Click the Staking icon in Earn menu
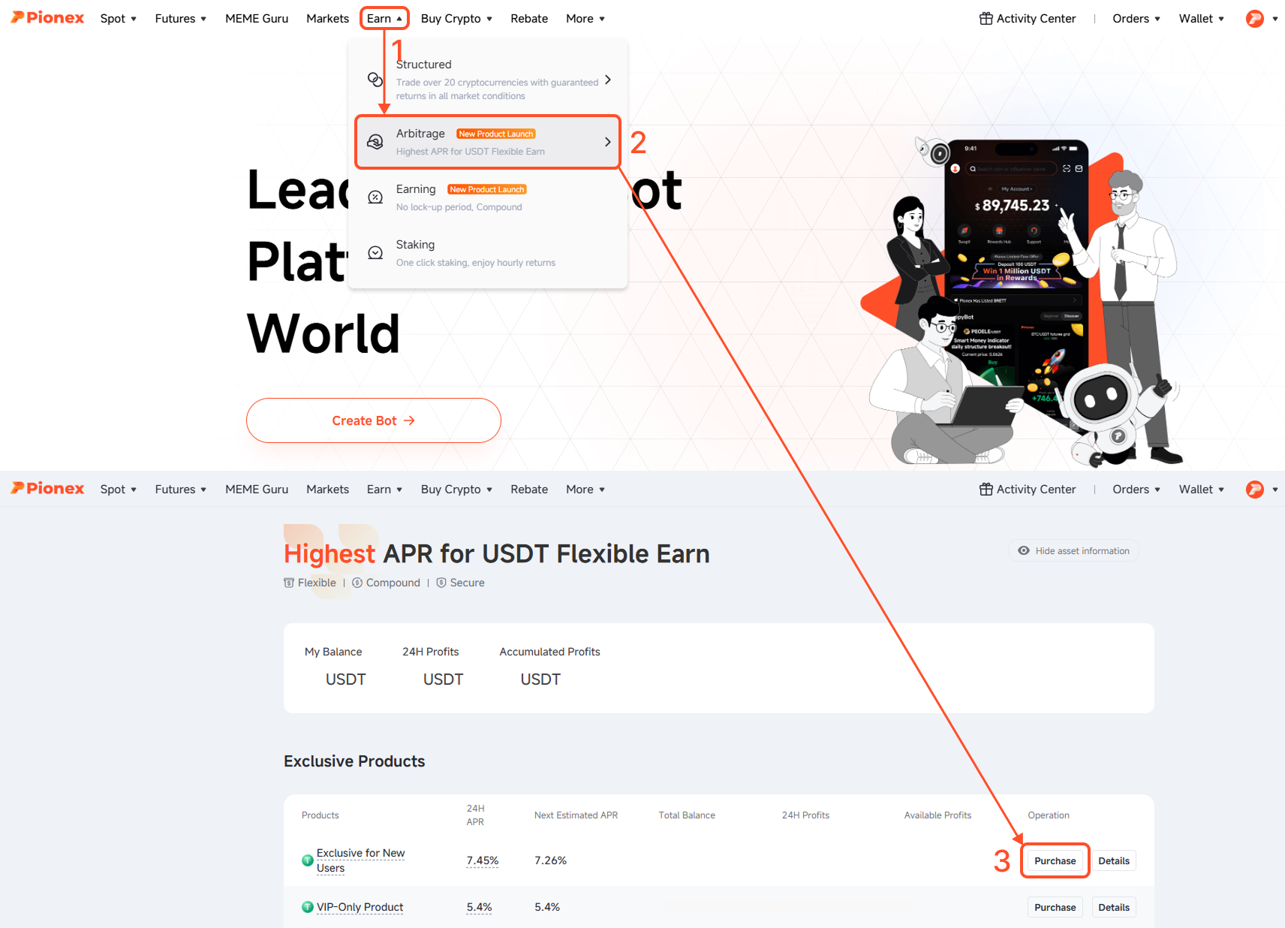The height and width of the screenshot is (928, 1285). tap(375, 252)
